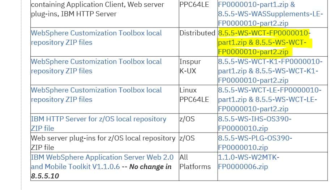334x190 pixels.
Task: Open 8.5.5-WS-WASSupplements-LE-FP0000010 zip files link
Action: (x=270, y=14)
